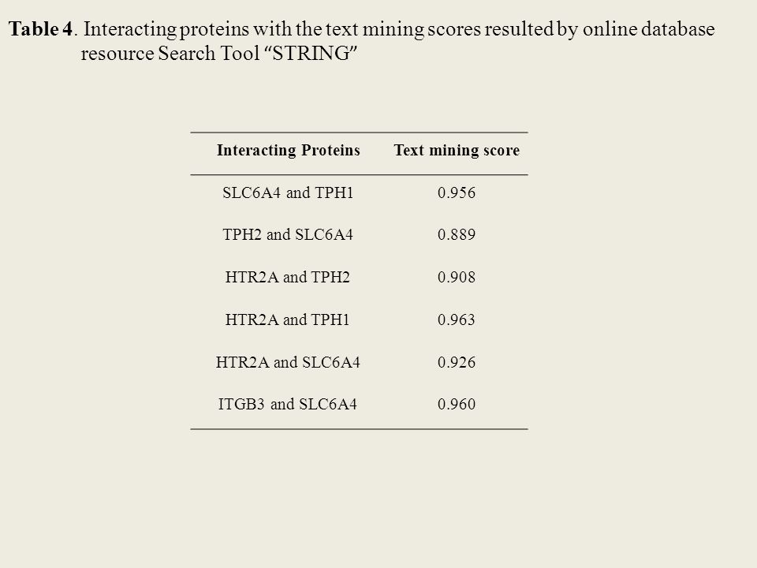Select the score value 0.956
757x568 pixels.
pos(457,192)
